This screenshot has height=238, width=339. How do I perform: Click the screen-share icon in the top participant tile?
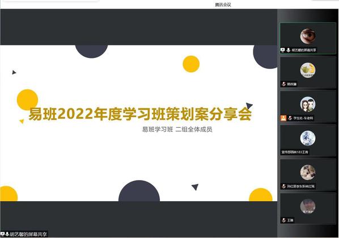[282, 50]
